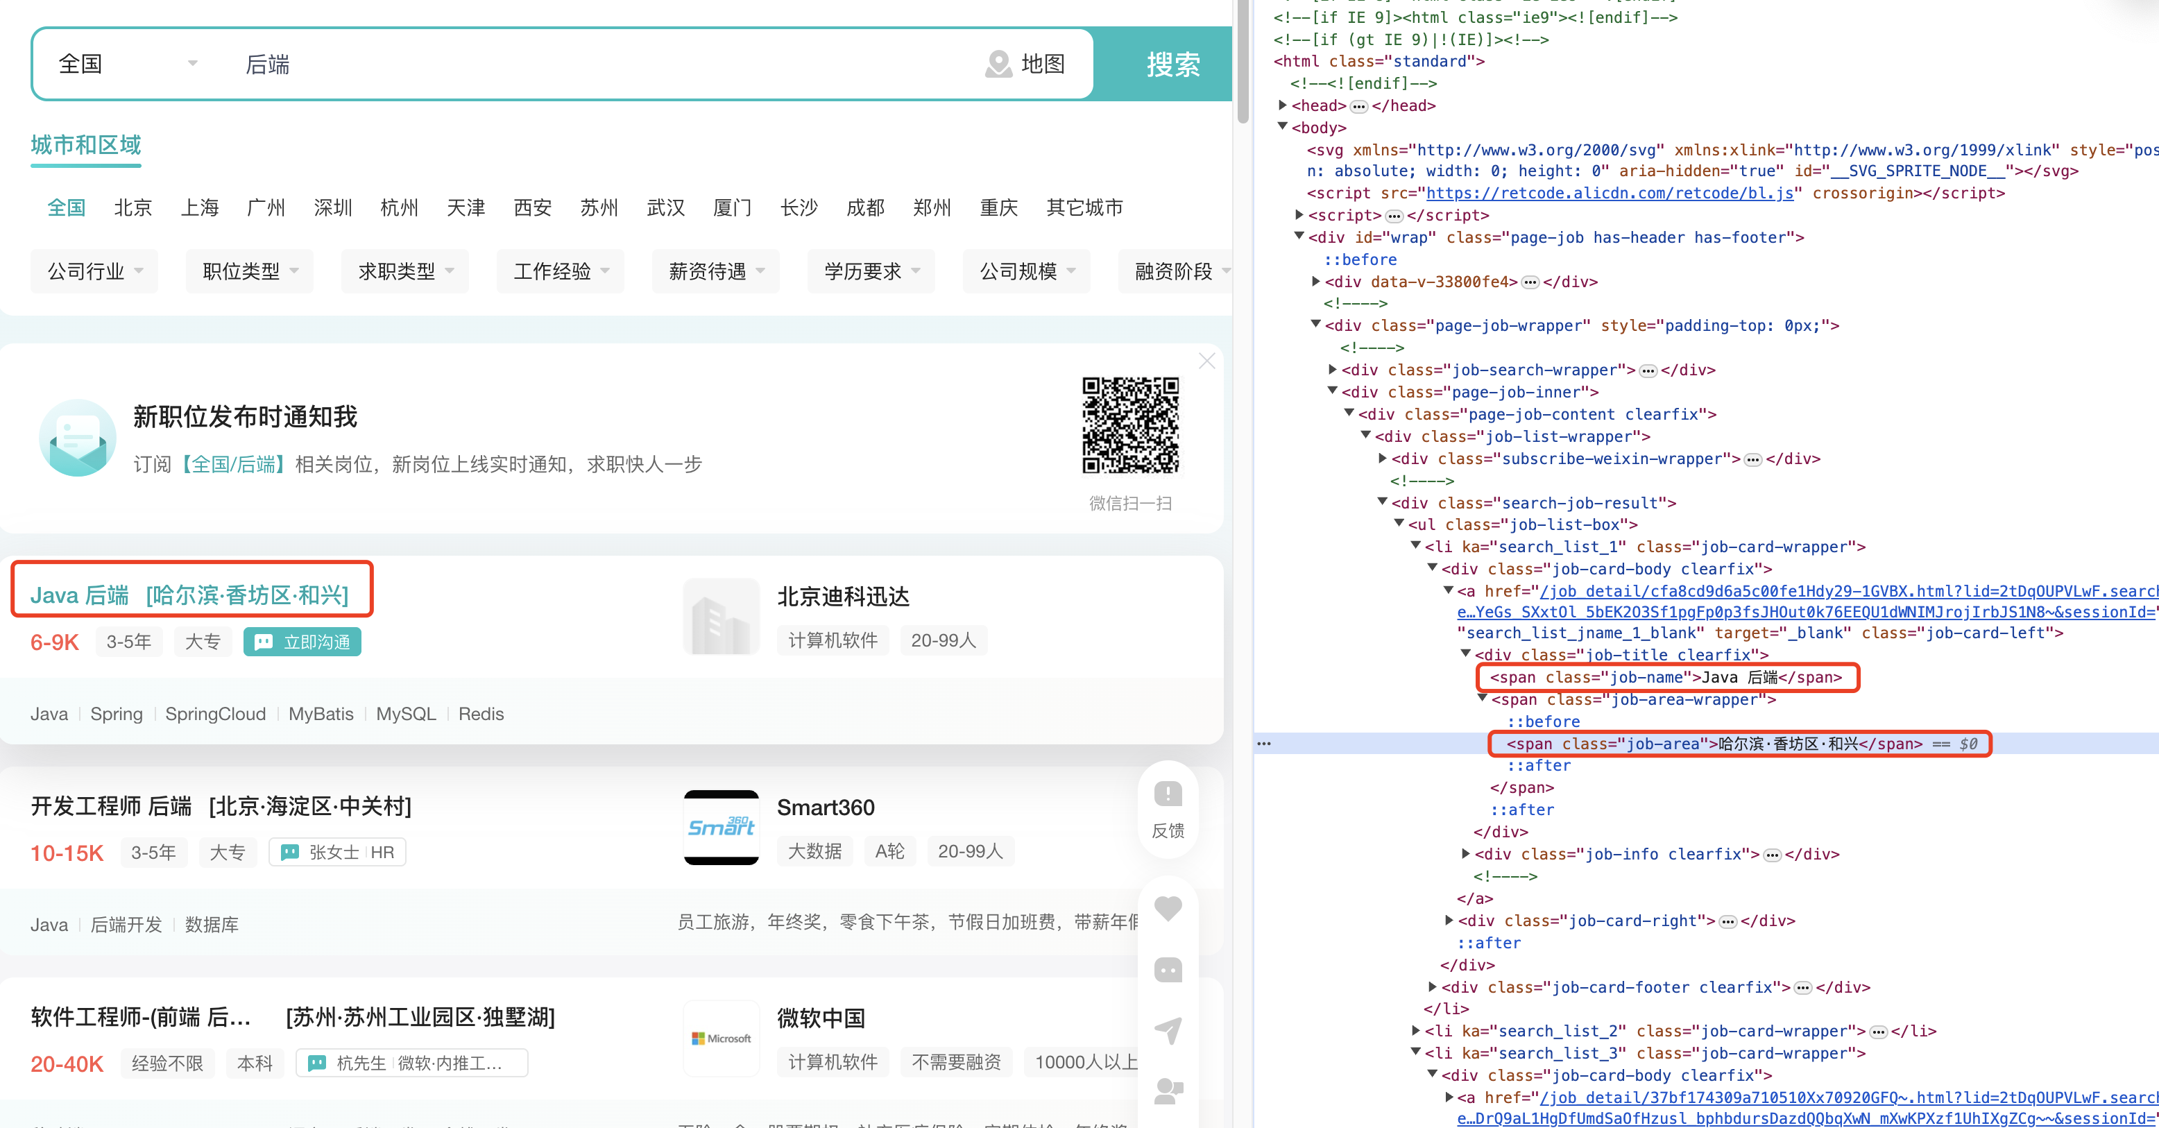Select the 成都 city filter
The height and width of the screenshot is (1128, 2159).
pos(866,207)
